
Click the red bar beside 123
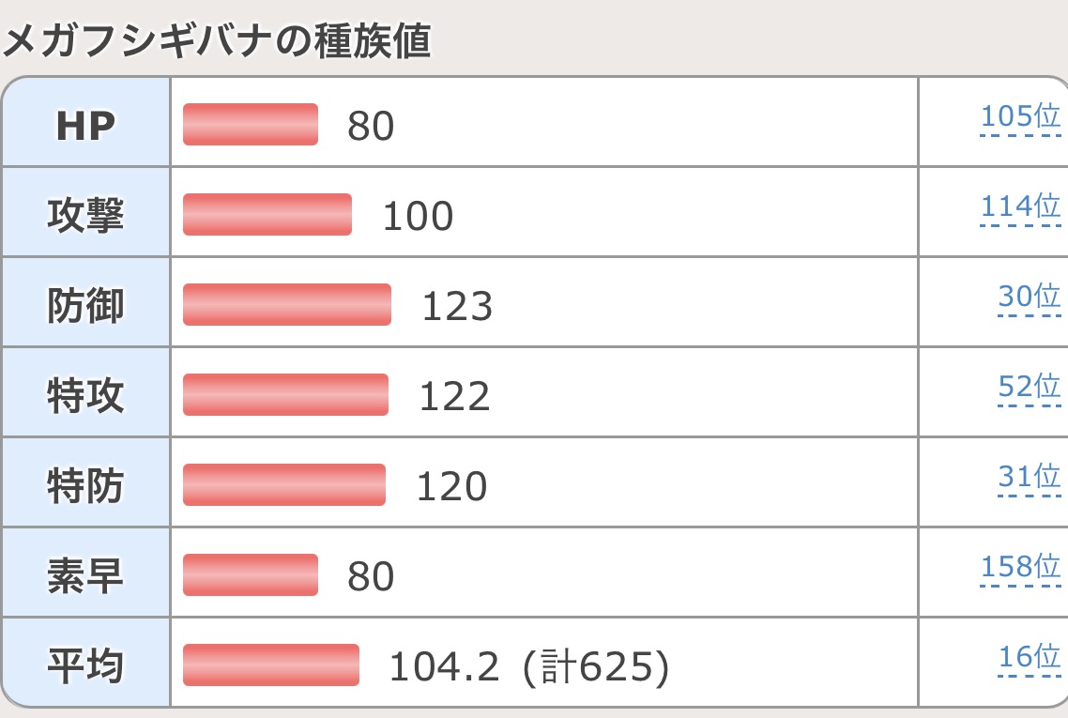(x=287, y=305)
